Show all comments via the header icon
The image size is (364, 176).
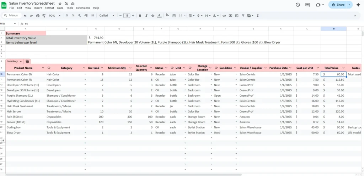(307, 5)
